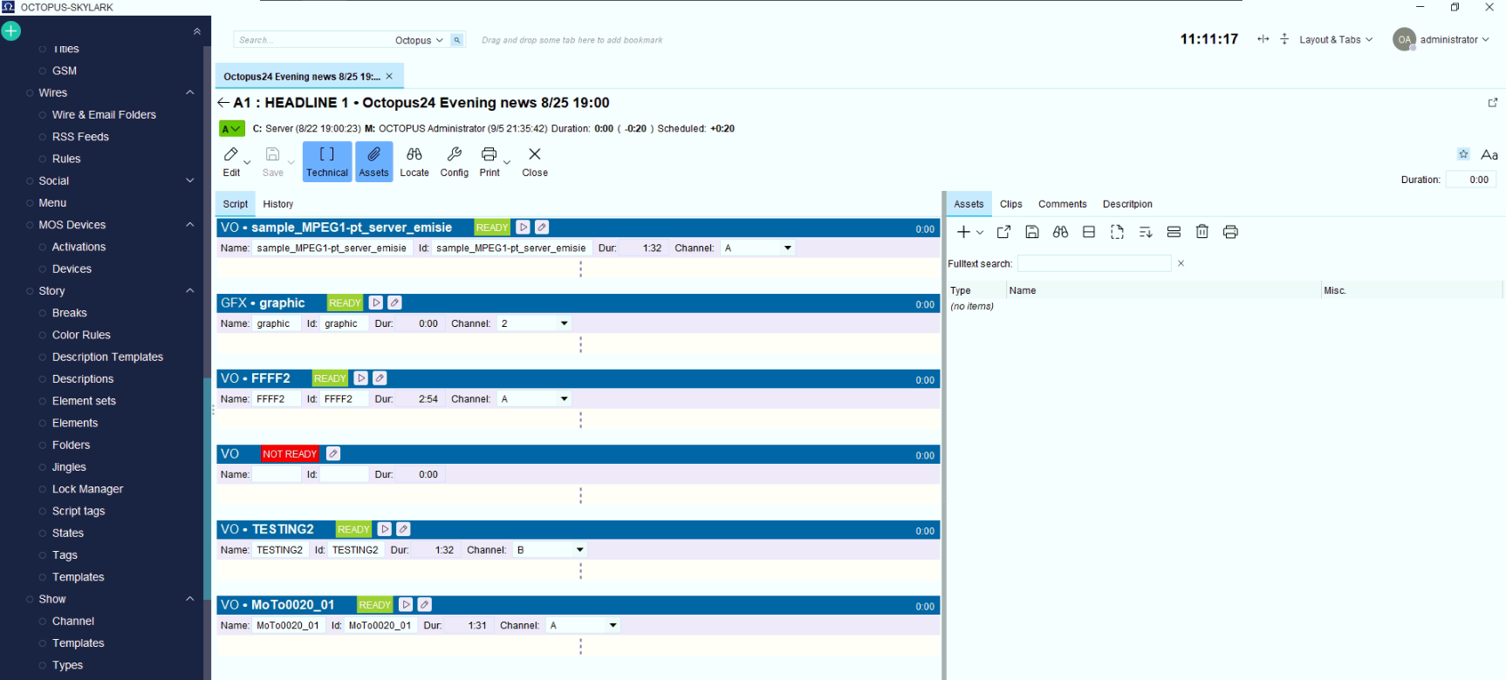The width and height of the screenshot is (1506, 680).
Task: Switch to the History tab
Action: (278, 204)
